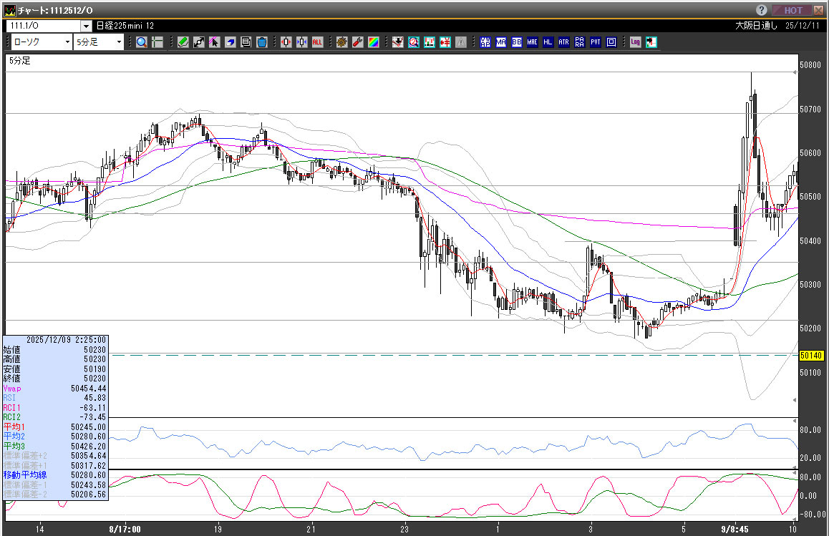Screen dimensions: 829x536
Task: Toggle the ATR indicator button
Action: click(563, 42)
